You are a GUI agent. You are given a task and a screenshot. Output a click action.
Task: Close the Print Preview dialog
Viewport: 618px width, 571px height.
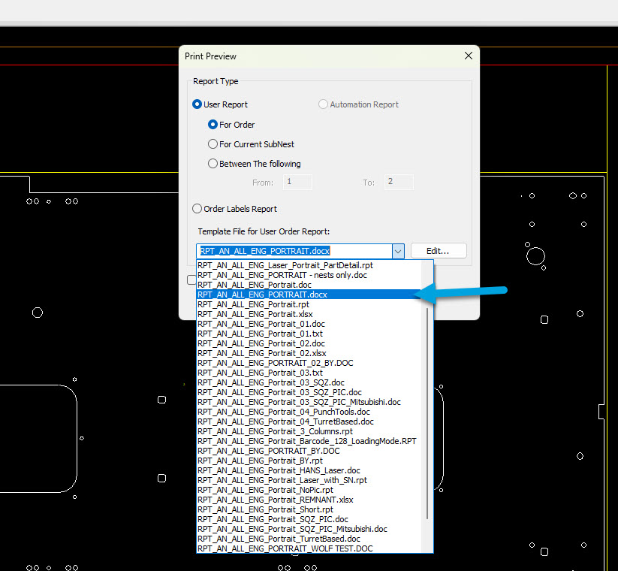tap(469, 56)
